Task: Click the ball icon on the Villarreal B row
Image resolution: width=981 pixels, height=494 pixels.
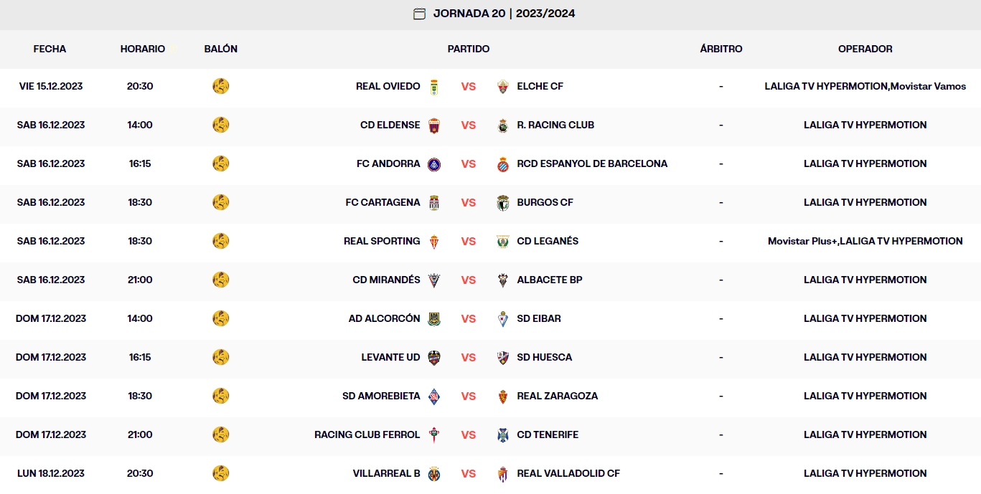Action: (x=221, y=473)
